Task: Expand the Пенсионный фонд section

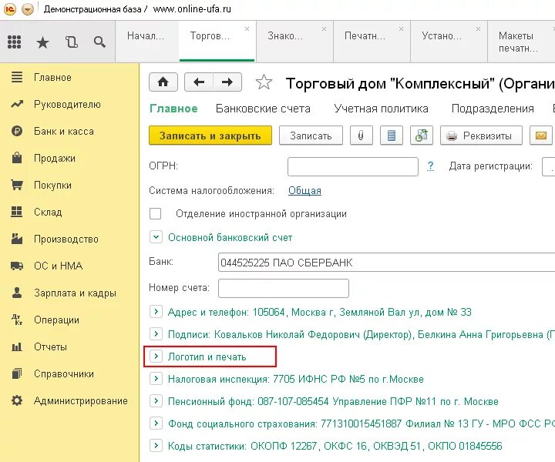Action: pos(156,401)
